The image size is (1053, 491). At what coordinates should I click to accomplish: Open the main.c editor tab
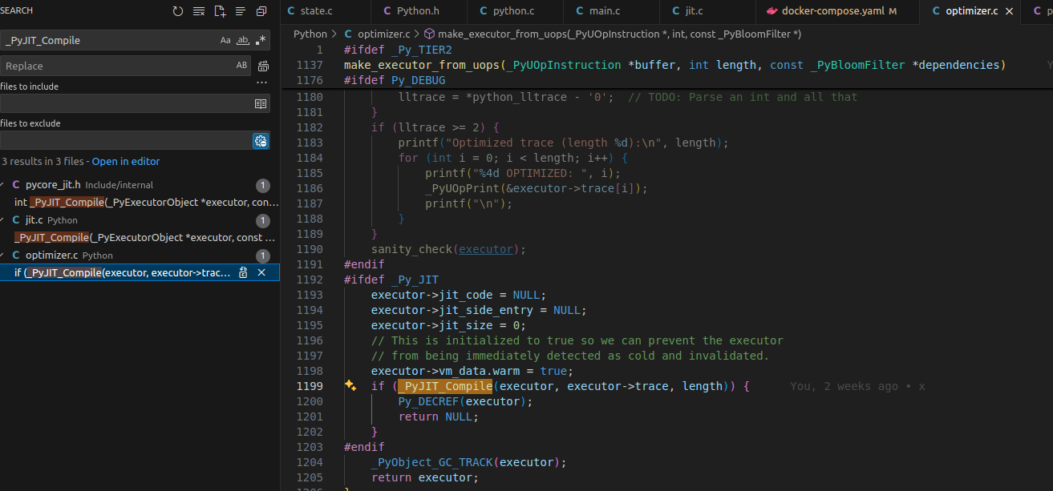pos(597,11)
